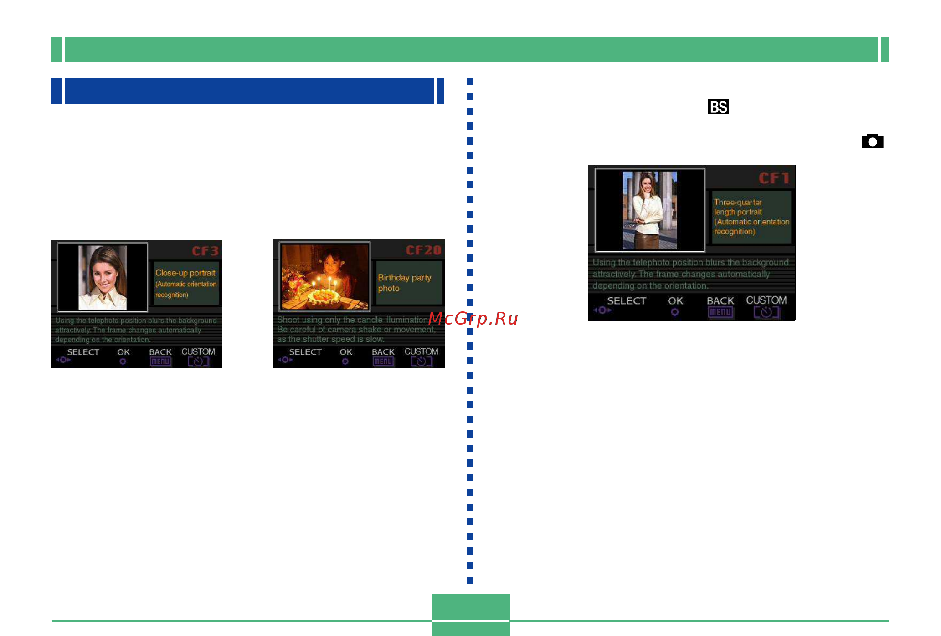The image size is (941, 636).
Task: Click the CF3 scene number
Action: tap(205, 251)
